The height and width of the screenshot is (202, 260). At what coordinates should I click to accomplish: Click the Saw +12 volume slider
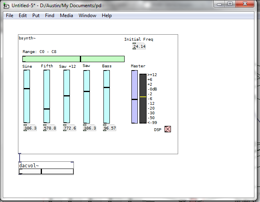tap(67, 96)
